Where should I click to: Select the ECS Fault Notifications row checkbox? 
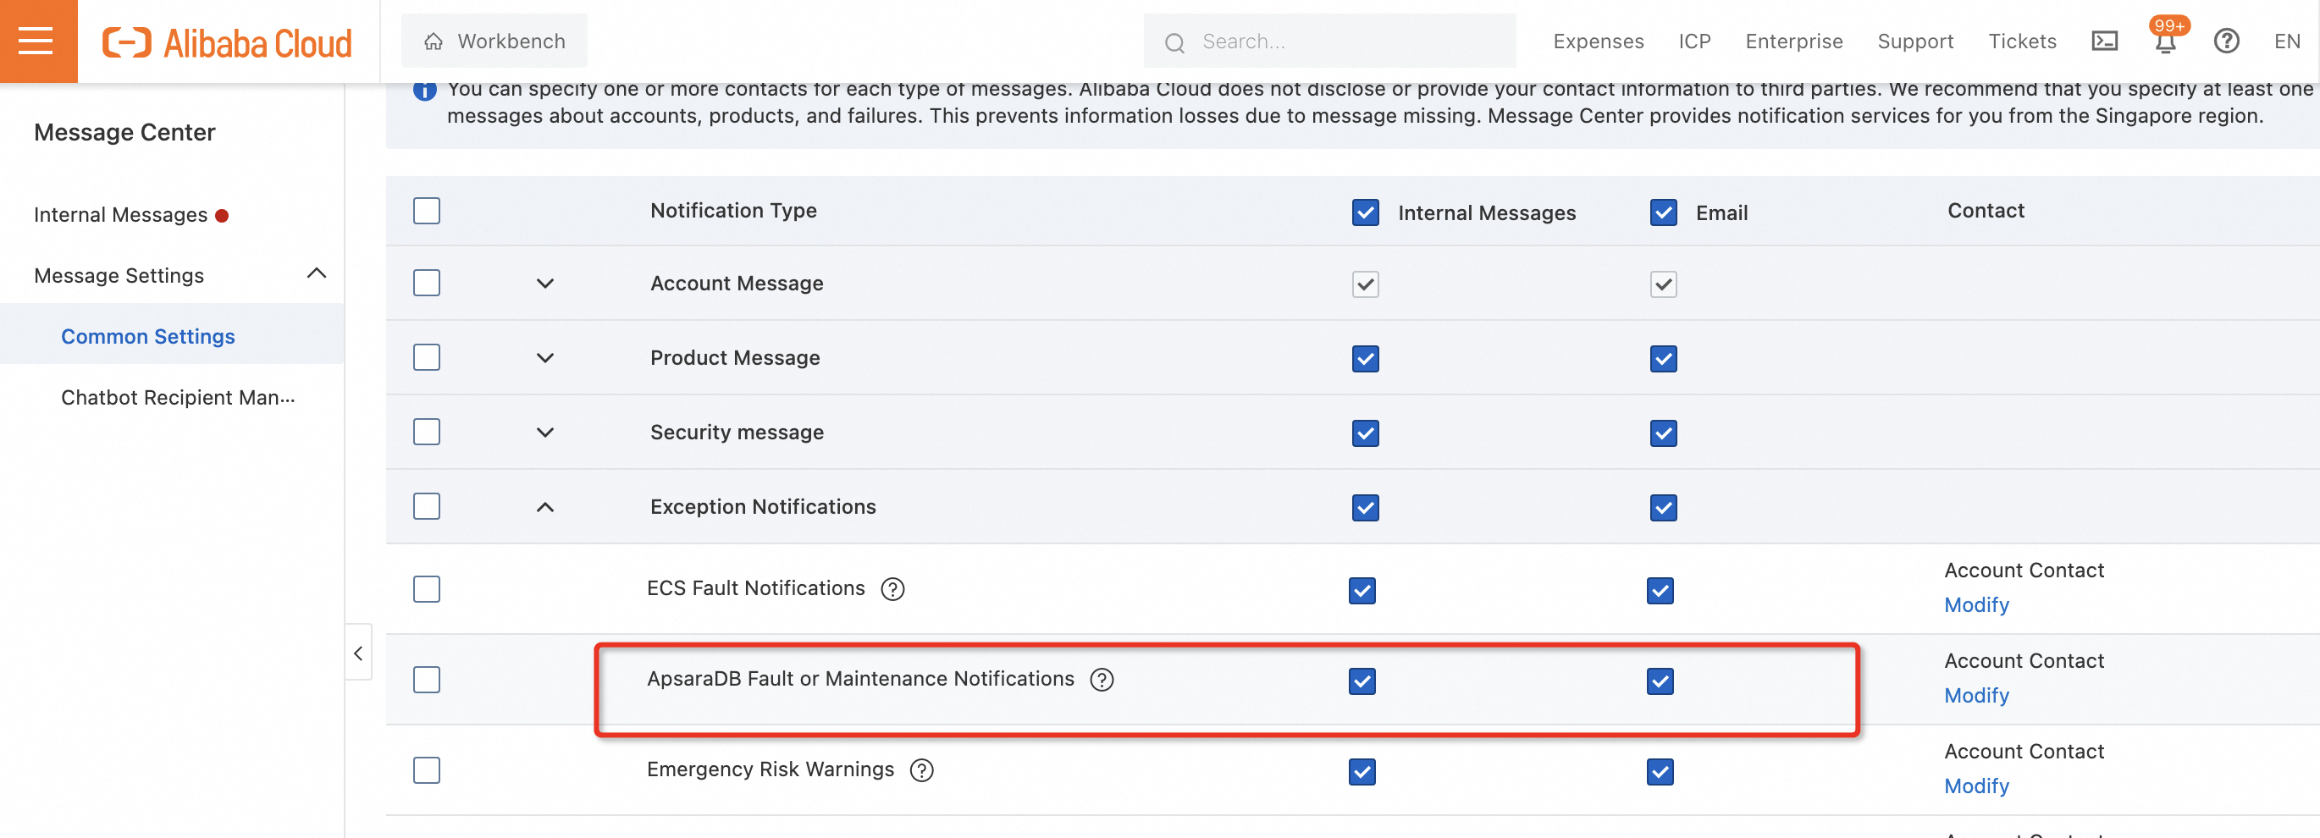(426, 590)
